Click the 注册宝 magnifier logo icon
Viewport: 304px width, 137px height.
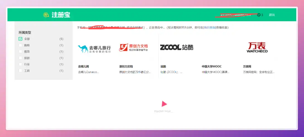click(x=46, y=15)
